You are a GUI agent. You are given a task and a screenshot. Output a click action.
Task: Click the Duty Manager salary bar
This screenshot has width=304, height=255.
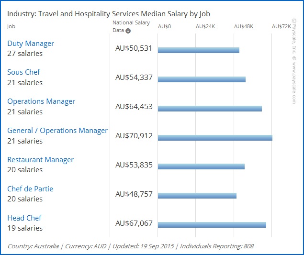click(198, 50)
